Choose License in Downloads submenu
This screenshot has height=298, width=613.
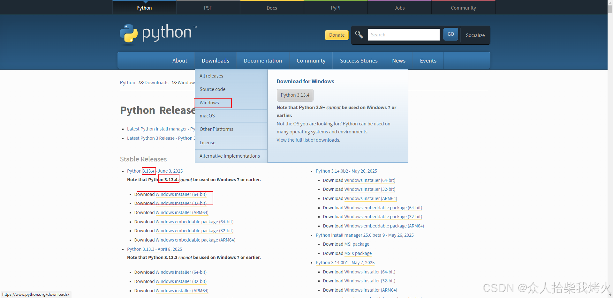point(231,143)
